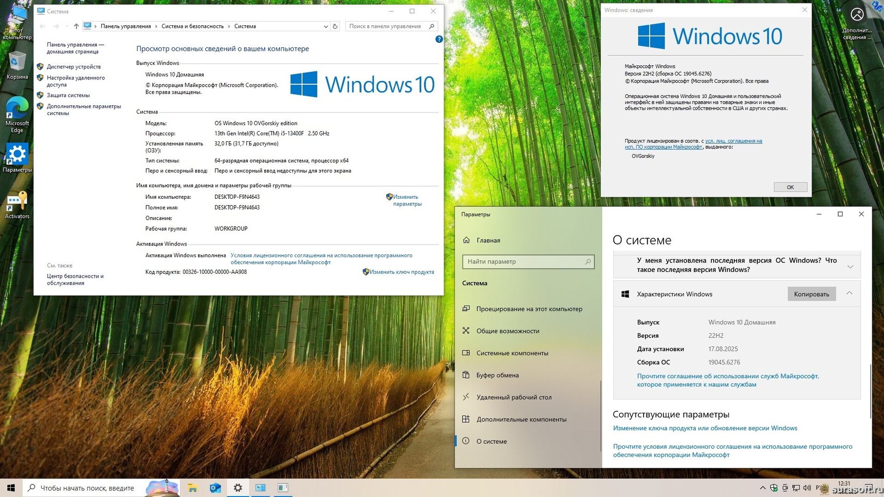Click the Change product key link
The image size is (884, 497).
[x=401, y=272]
